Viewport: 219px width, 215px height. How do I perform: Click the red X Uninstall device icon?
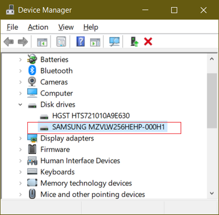click(148, 42)
